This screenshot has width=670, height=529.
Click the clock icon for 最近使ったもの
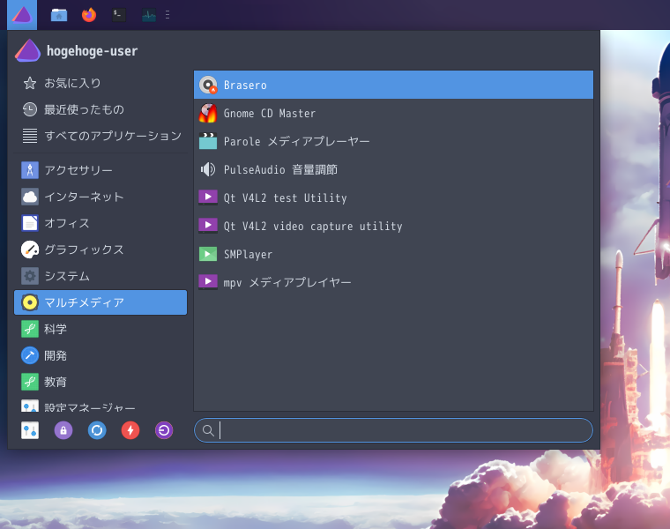point(30,109)
